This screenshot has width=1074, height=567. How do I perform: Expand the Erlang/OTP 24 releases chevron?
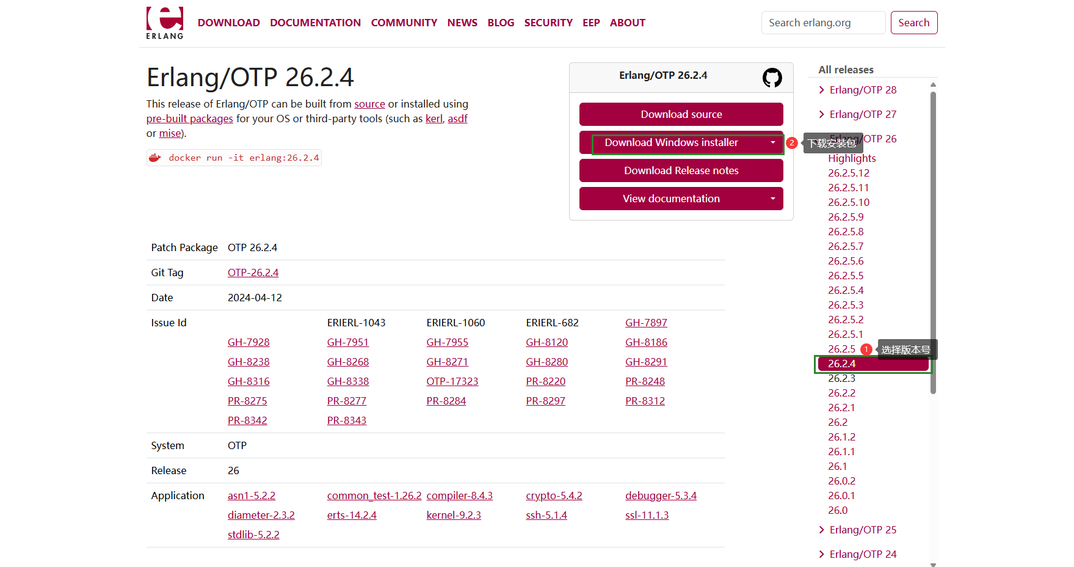[x=822, y=555]
